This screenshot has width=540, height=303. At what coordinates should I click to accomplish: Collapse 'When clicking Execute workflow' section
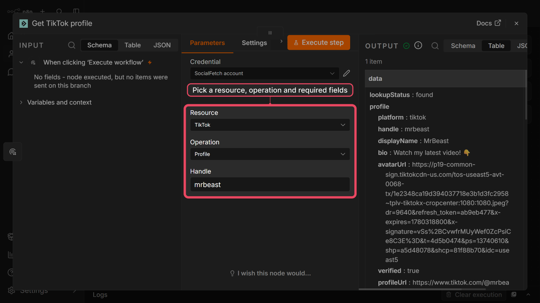point(21,62)
